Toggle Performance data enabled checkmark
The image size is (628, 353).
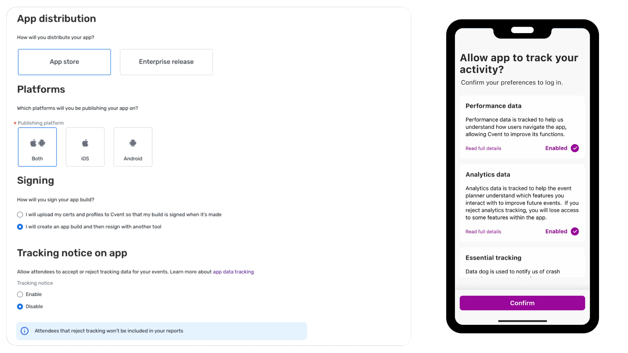point(575,148)
